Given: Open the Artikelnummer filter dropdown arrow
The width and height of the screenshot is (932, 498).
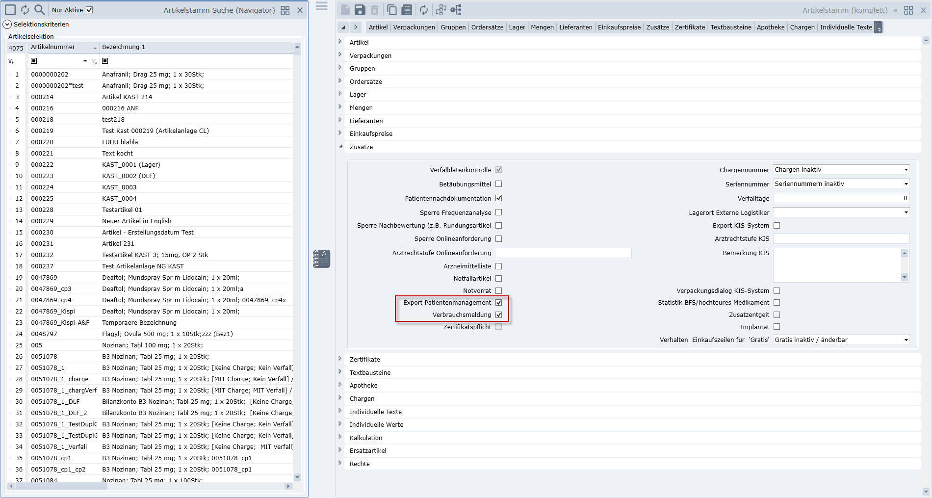Looking at the screenshot, I should tap(85, 61).
